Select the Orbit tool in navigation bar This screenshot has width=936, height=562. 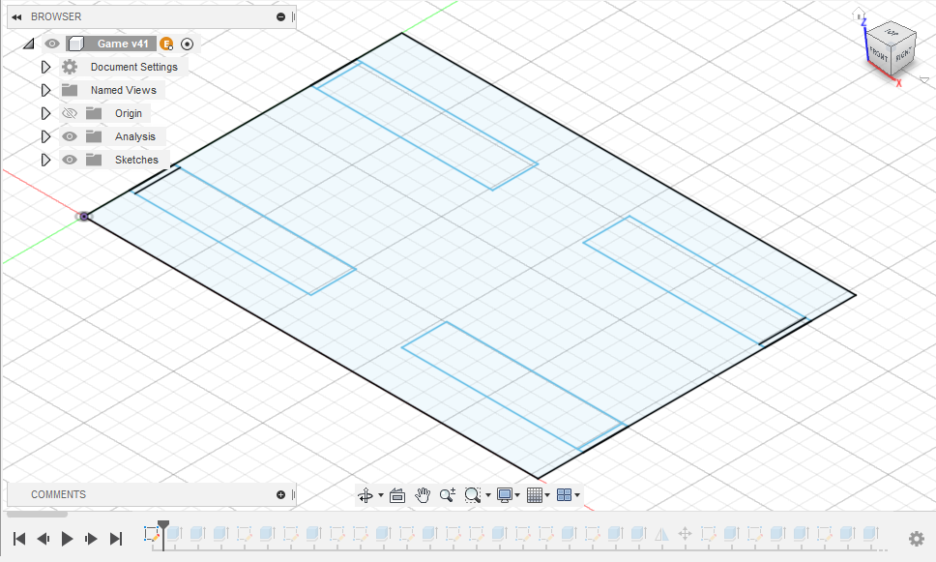click(366, 494)
